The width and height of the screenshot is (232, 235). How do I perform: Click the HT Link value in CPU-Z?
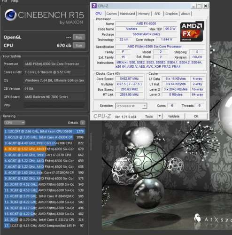(x=129, y=94)
